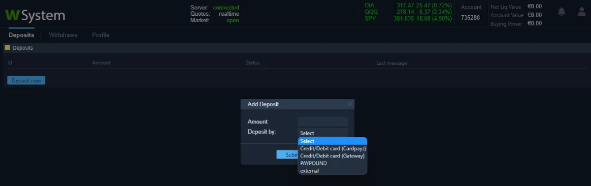Screen dimensions: 591x186
Task: Click the account number 735288
Action: [x=470, y=18]
